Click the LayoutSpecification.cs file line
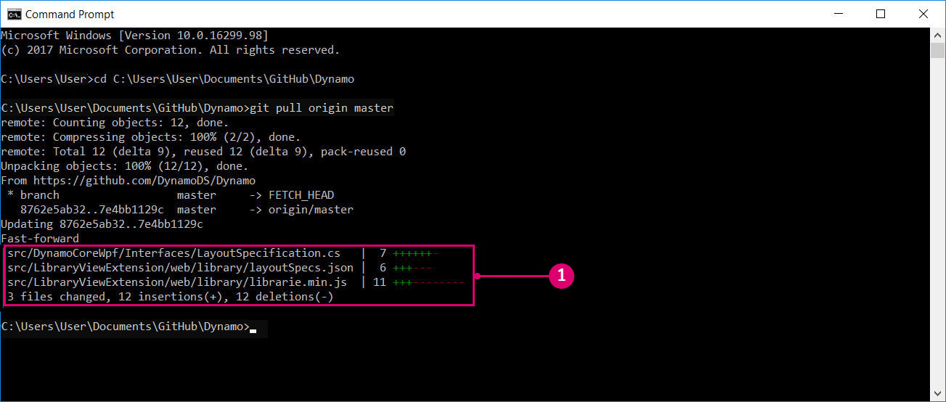This screenshot has height=402, width=946. [222, 253]
